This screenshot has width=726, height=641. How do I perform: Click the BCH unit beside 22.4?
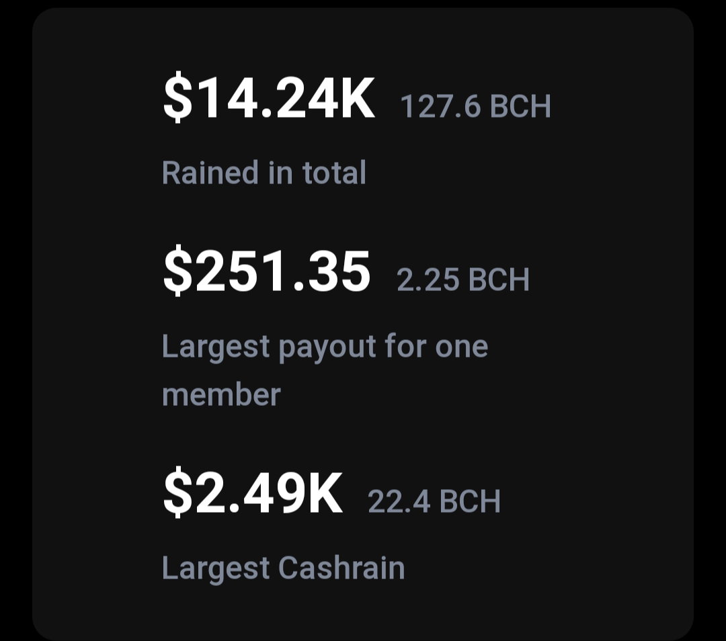click(470, 501)
